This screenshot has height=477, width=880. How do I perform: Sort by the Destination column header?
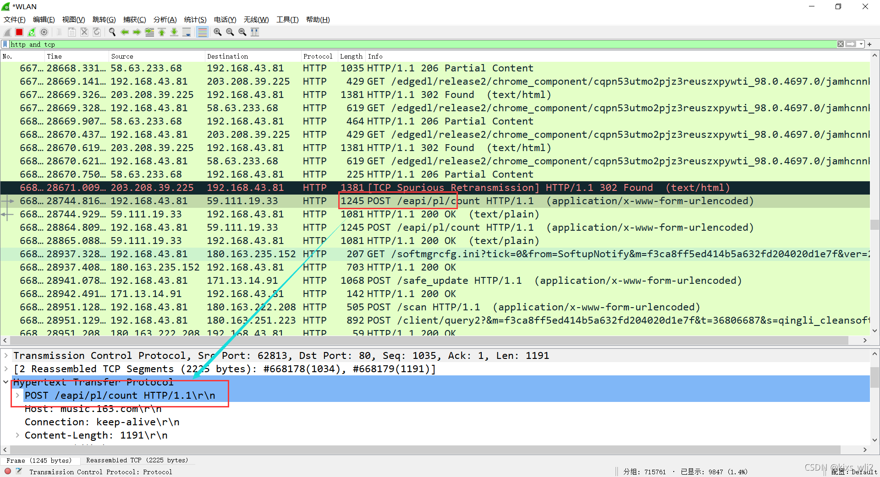pos(253,56)
